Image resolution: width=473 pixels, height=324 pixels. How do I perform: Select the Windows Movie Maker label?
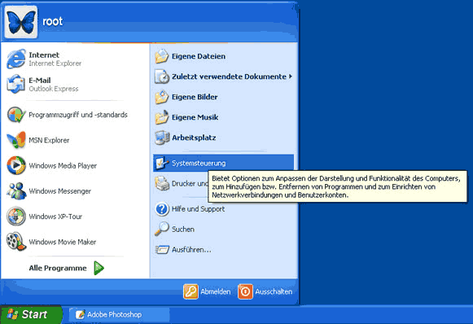click(63, 242)
